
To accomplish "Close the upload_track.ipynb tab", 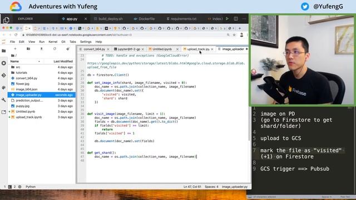I will [x=212, y=49].
